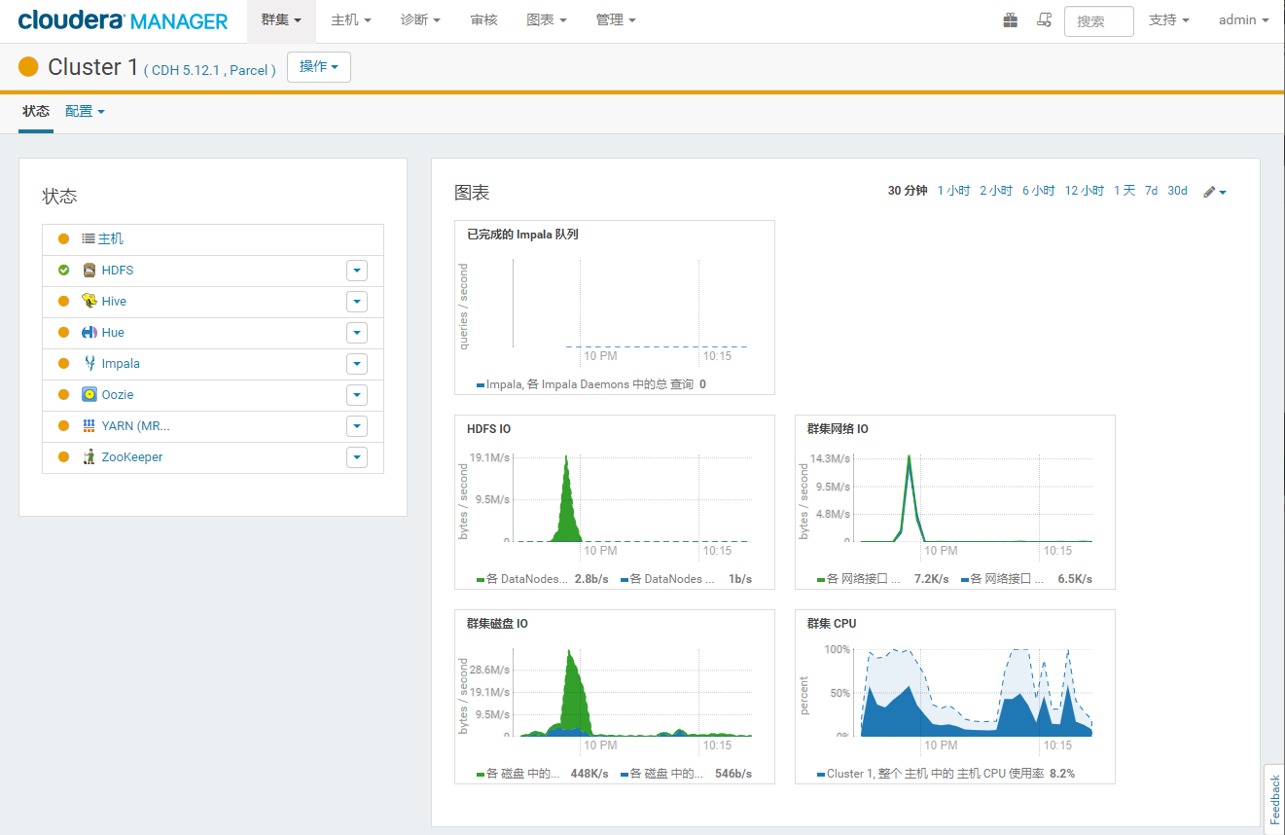Click Oozie orange health status dot

pyautogui.click(x=63, y=394)
